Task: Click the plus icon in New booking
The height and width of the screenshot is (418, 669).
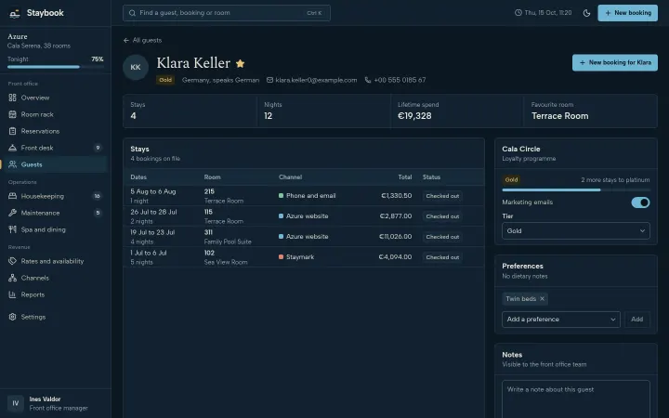Action: (x=608, y=13)
